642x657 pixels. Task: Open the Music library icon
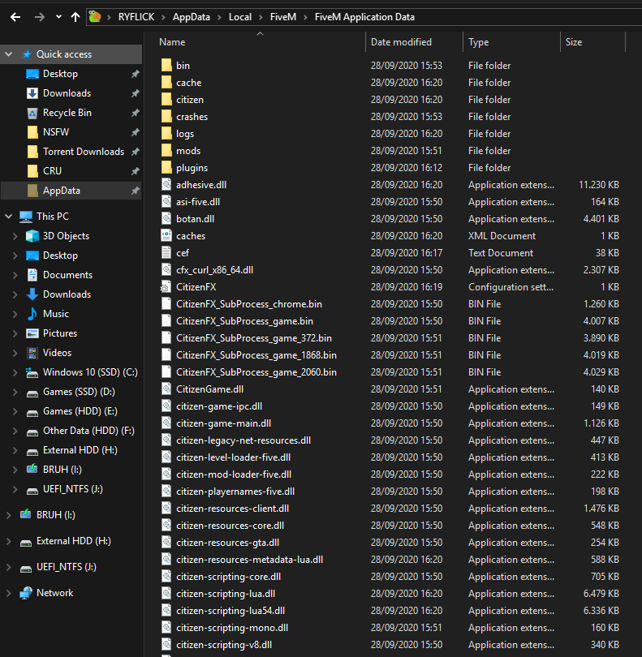(32, 314)
